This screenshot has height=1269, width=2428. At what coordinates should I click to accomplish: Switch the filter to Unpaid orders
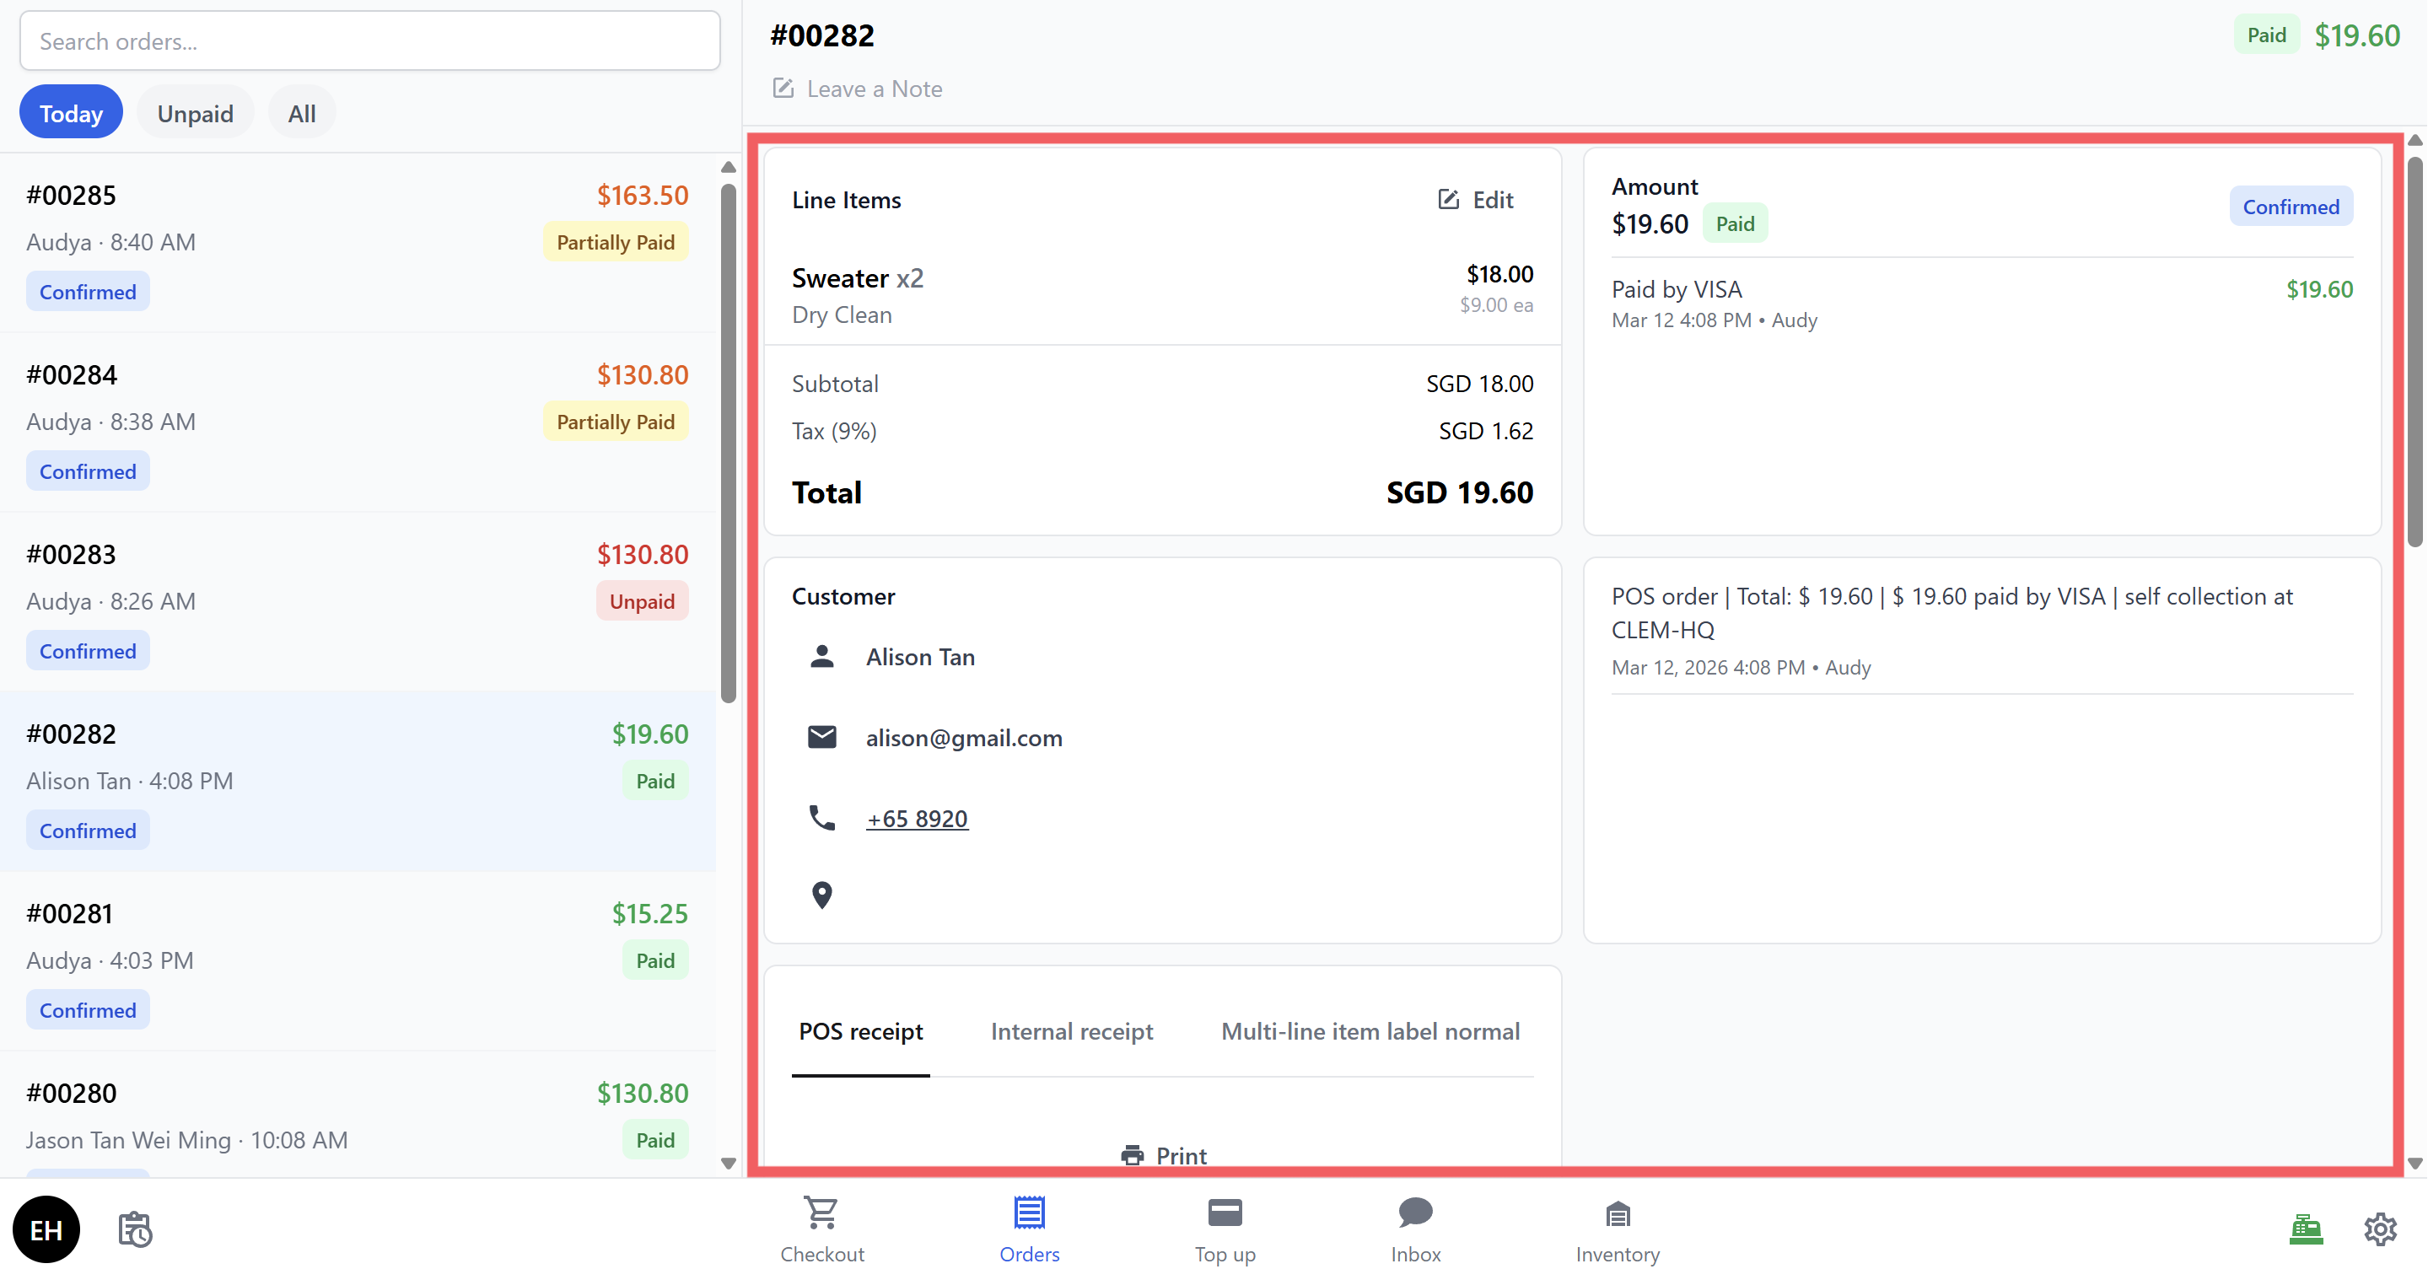(195, 113)
